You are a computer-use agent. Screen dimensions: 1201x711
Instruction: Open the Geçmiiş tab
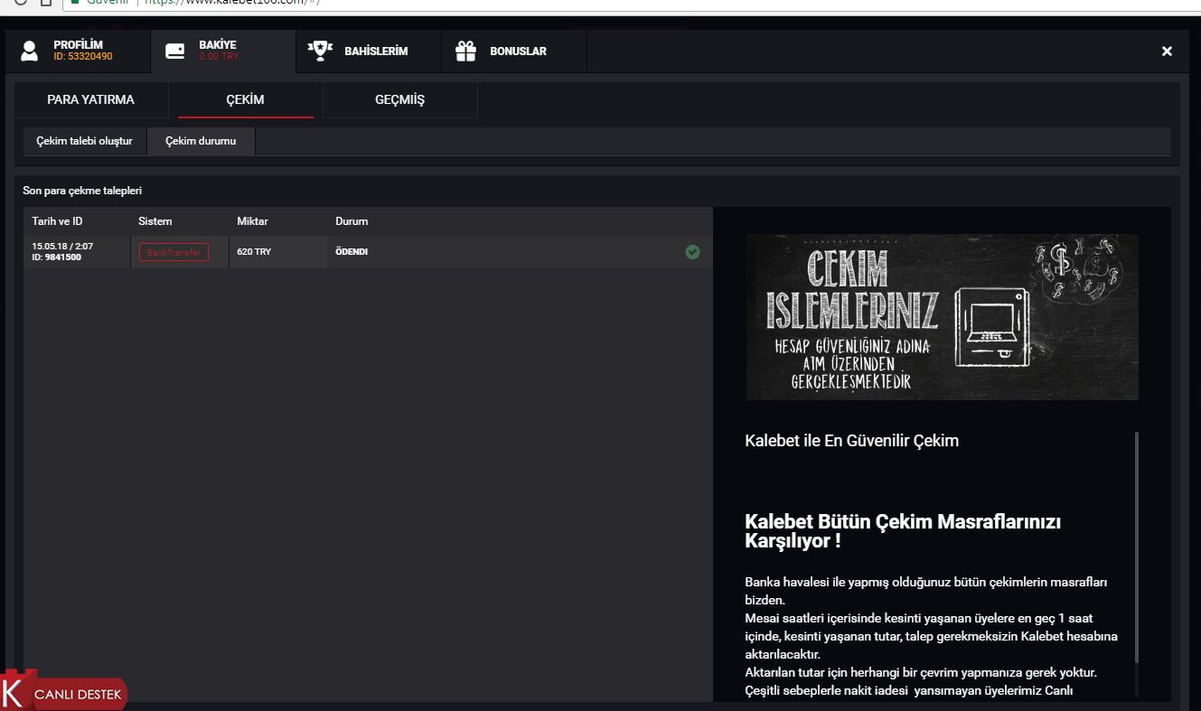[399, 100]
